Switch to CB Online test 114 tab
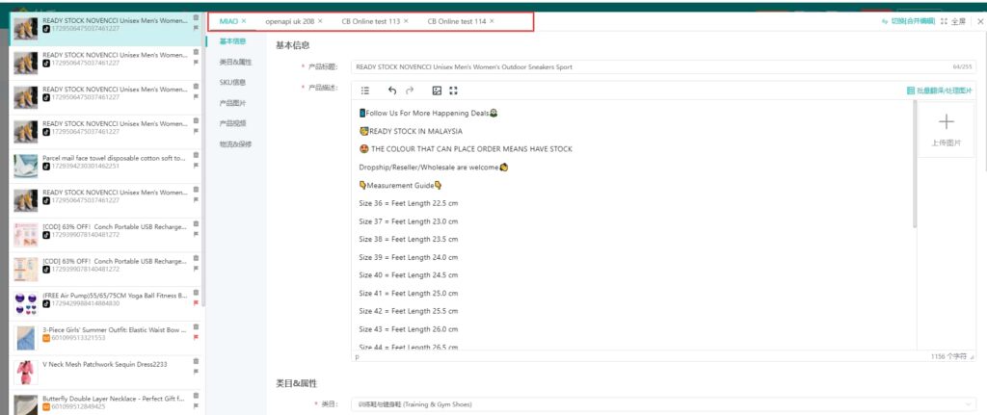The width and height of the screenshot is (987, 415). click(456, 21)
